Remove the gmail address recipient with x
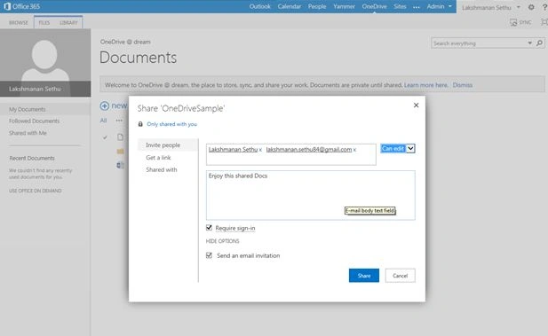 point(354,150)
